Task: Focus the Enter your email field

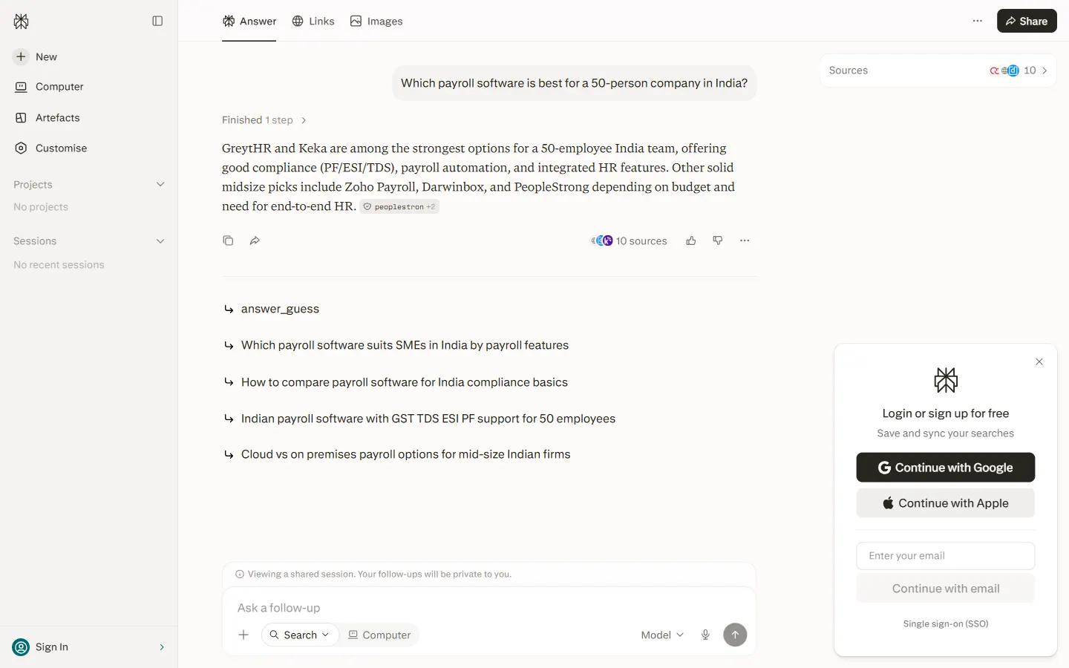Action: pyautogui.click(x=946, y=556)
